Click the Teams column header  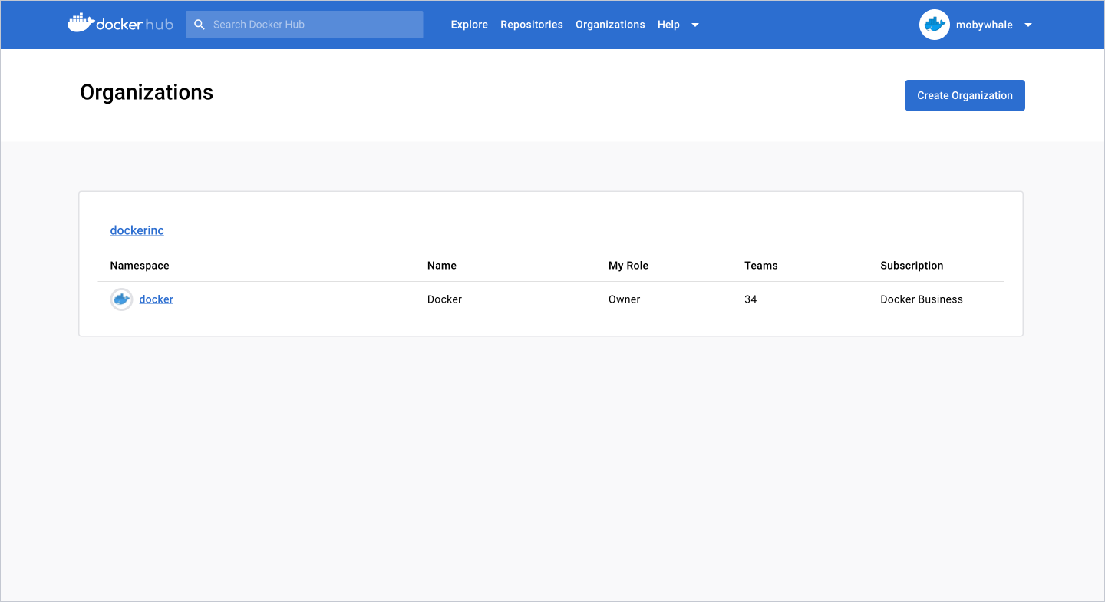pos(761,266)
